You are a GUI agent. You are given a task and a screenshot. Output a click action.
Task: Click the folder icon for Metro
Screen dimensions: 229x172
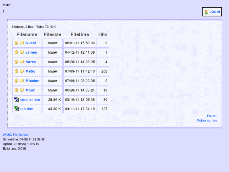[x=22, y=71]
